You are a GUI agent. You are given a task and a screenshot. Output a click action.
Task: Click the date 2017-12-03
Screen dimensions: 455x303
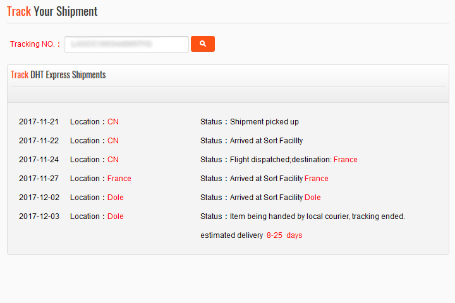[39, 217]
